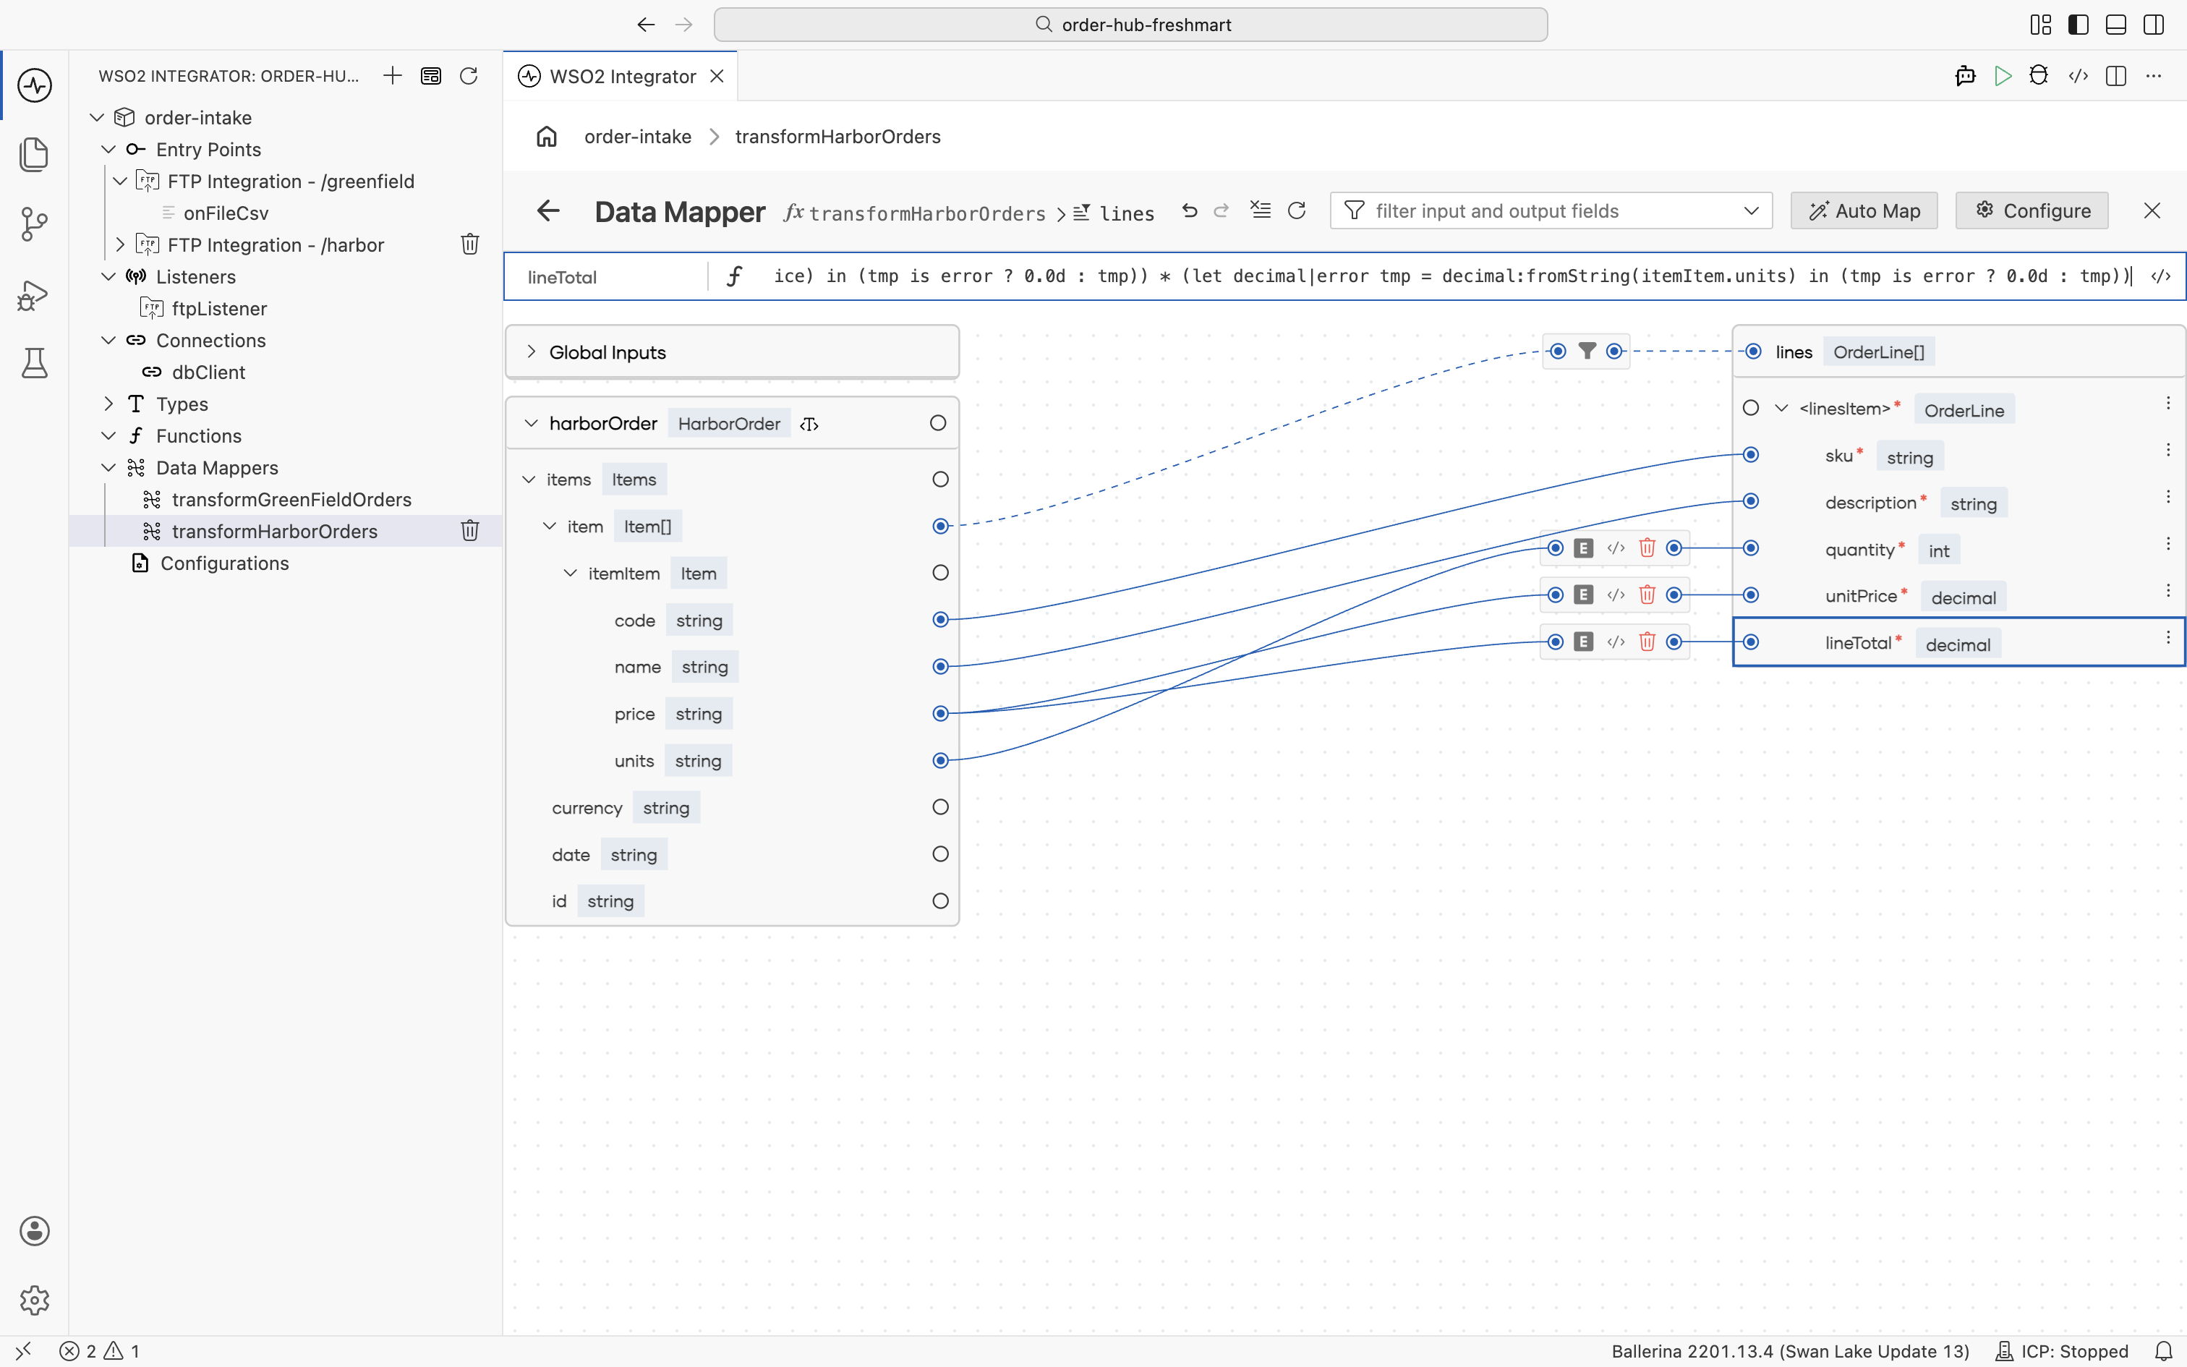Select Configurations in the project tree

point(224,563)
